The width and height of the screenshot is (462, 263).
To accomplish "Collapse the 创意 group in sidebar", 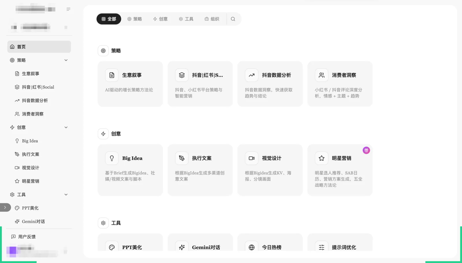I will (66, 127).
